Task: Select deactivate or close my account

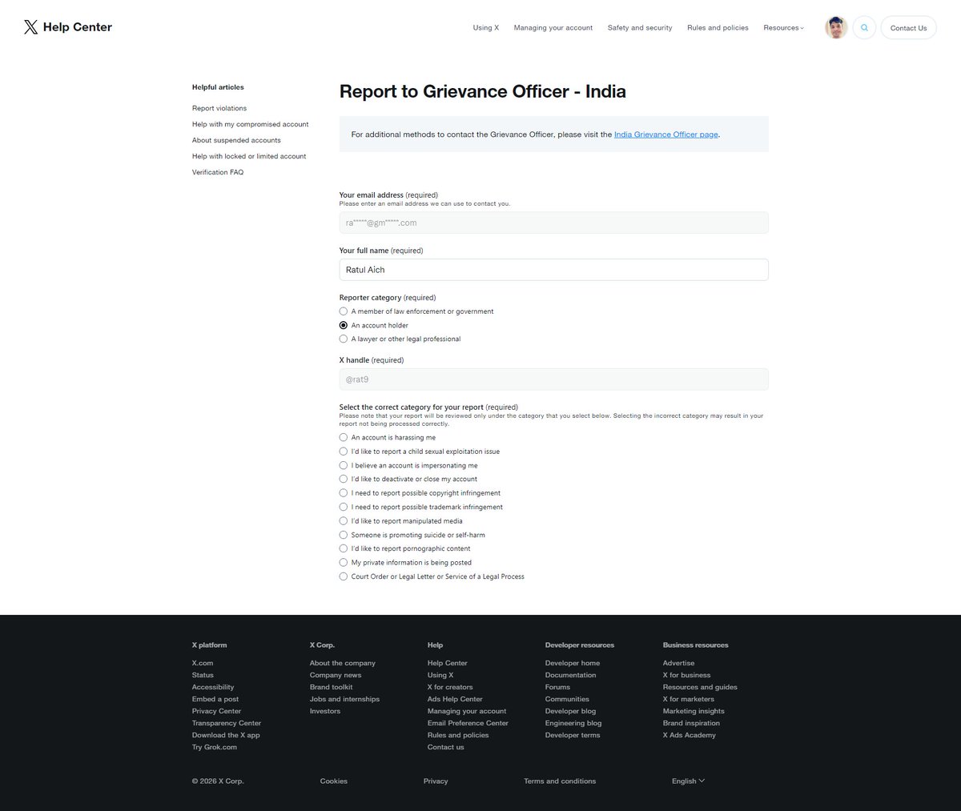Action: [344, 479]
